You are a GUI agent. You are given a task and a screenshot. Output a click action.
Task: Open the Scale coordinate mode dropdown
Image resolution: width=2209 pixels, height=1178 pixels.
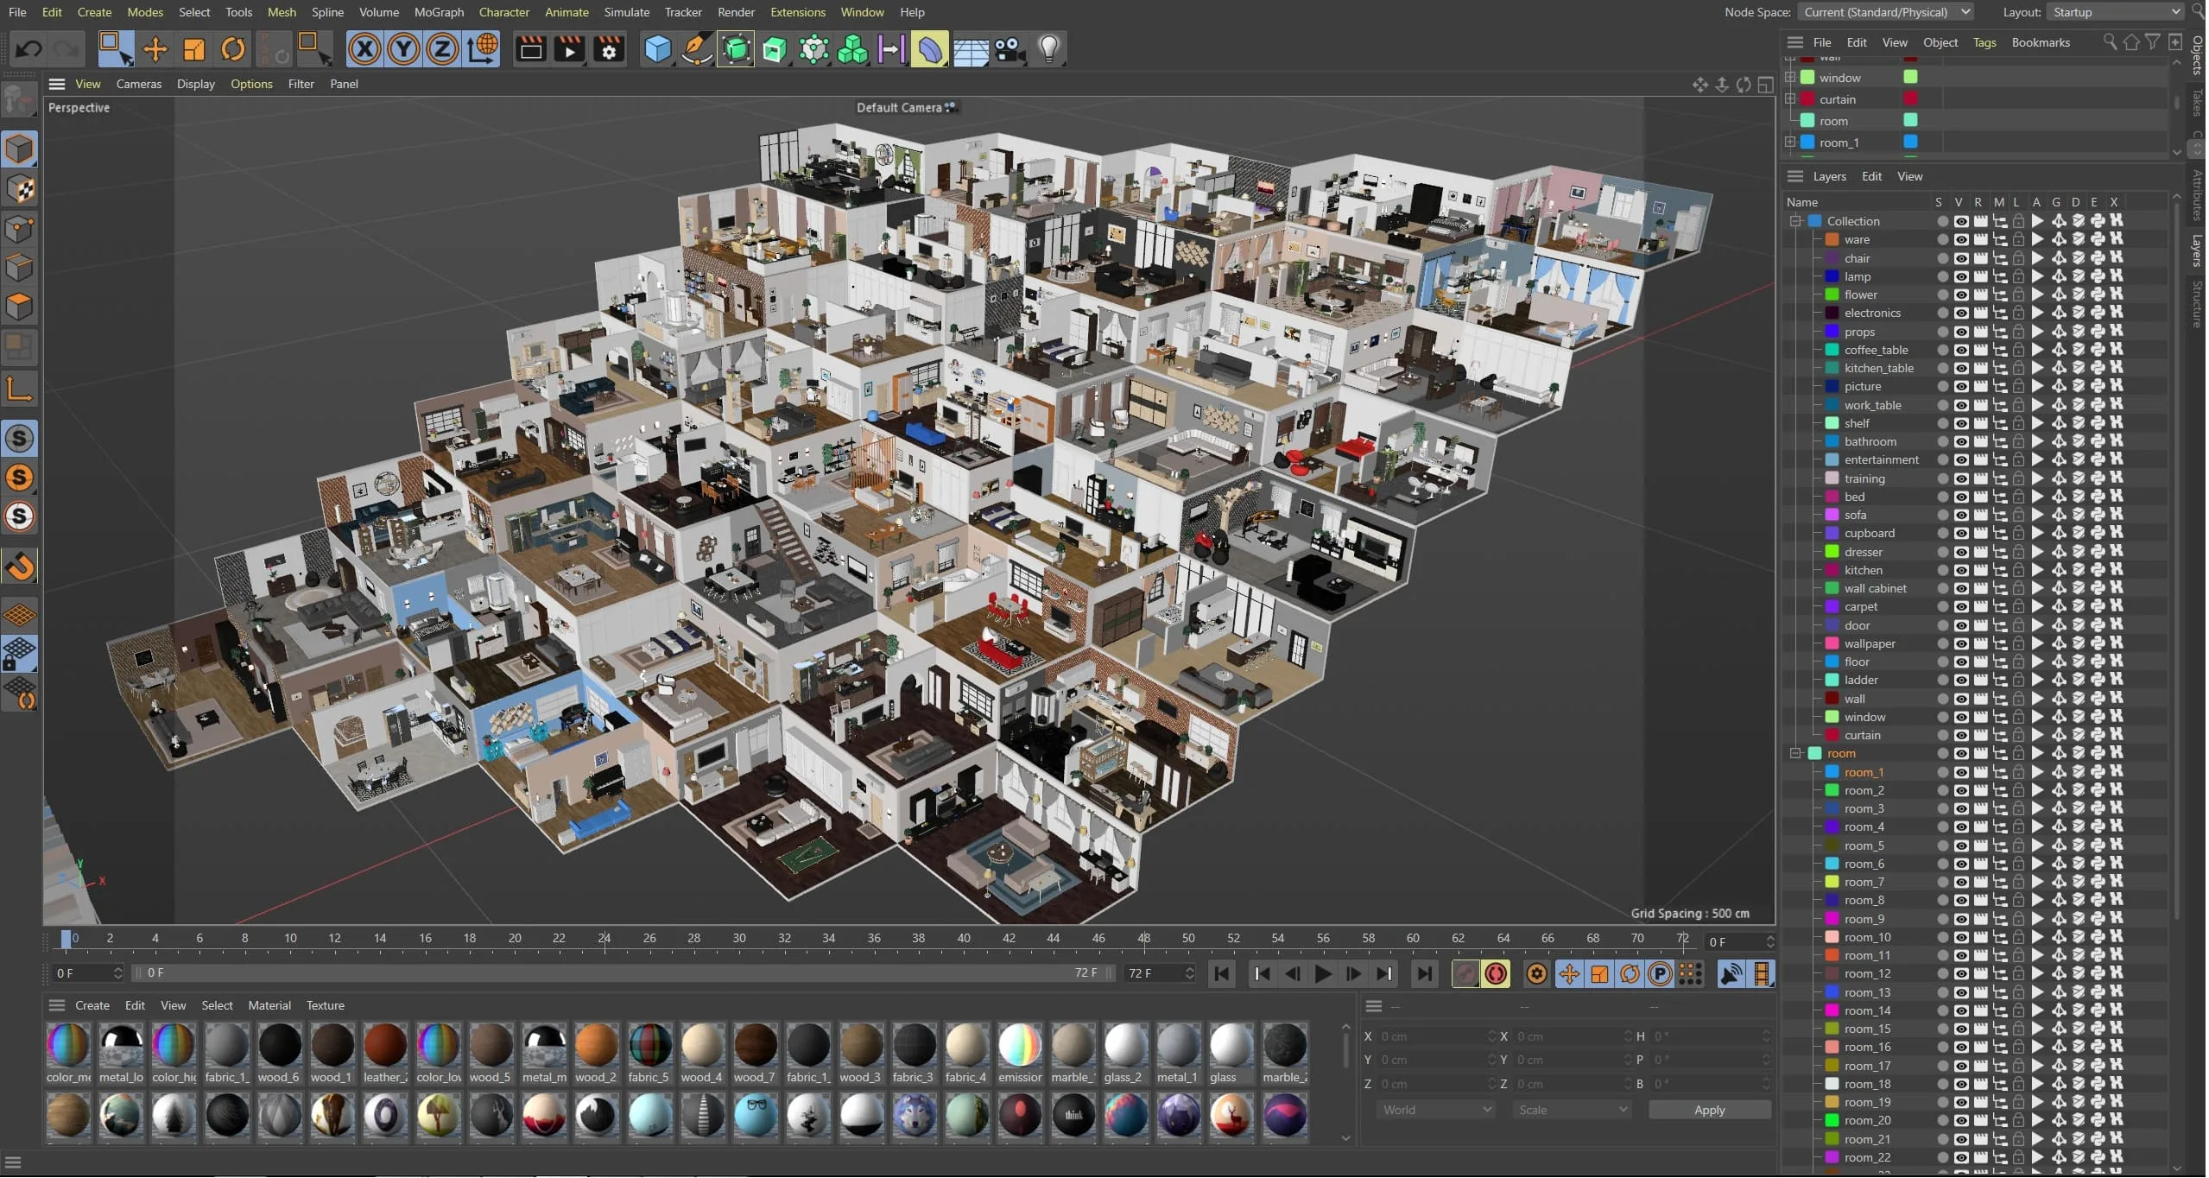[x=1572, y=1111]
